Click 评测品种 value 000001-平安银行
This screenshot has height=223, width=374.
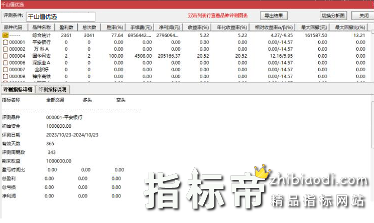[x=64, y=117]
